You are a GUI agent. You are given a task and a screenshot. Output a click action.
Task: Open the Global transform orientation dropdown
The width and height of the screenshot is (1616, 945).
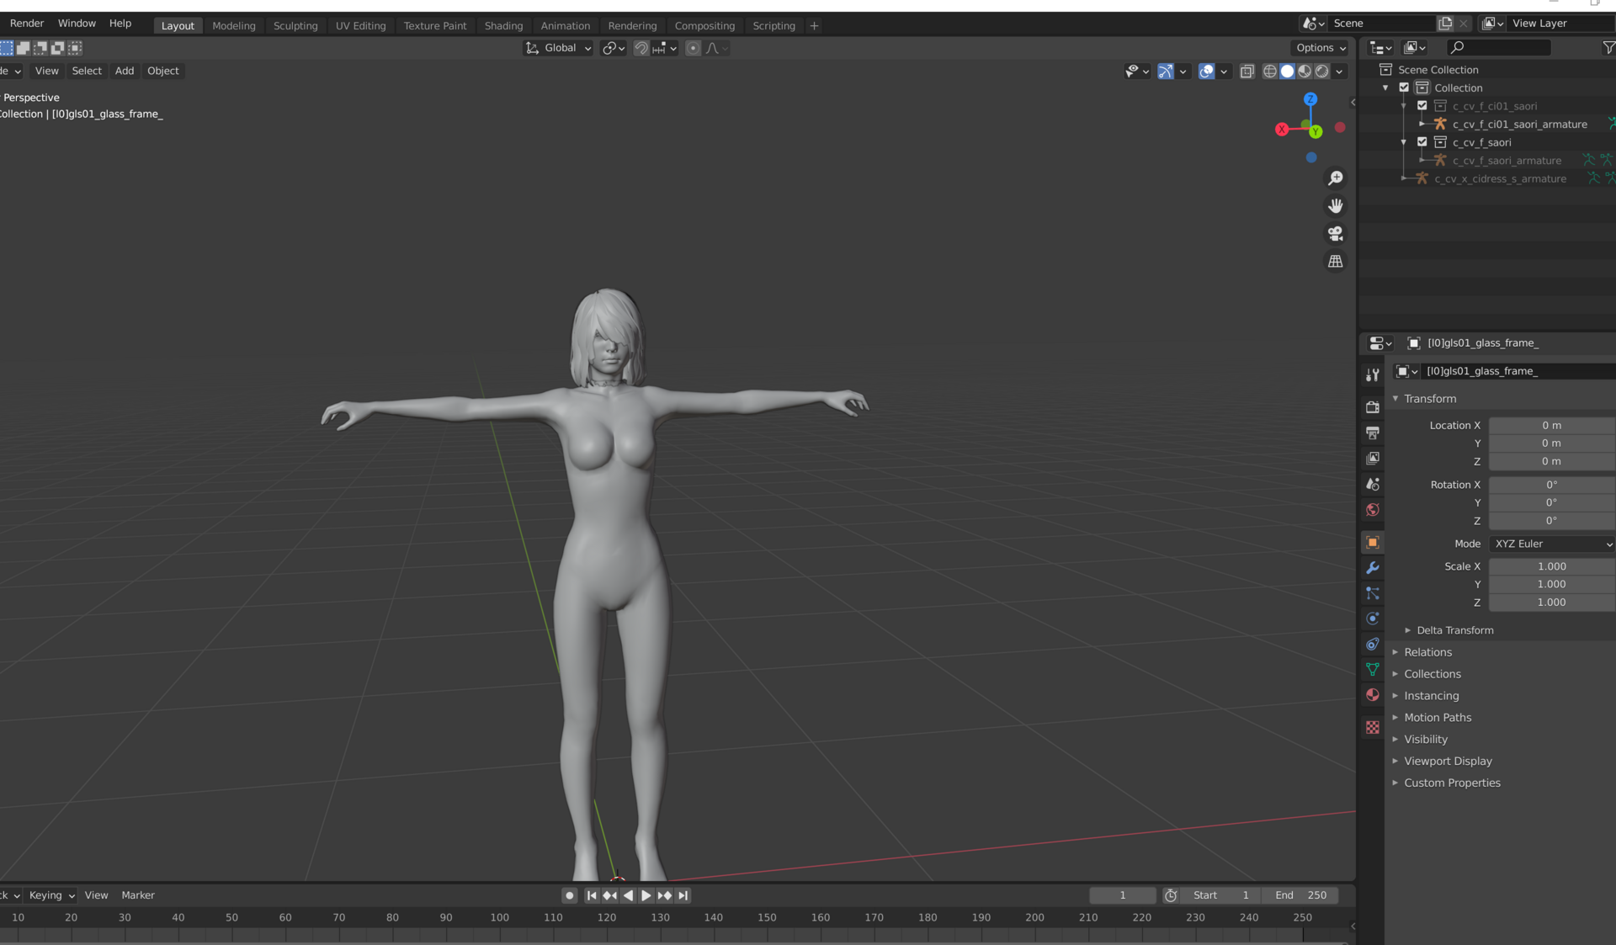559,48
